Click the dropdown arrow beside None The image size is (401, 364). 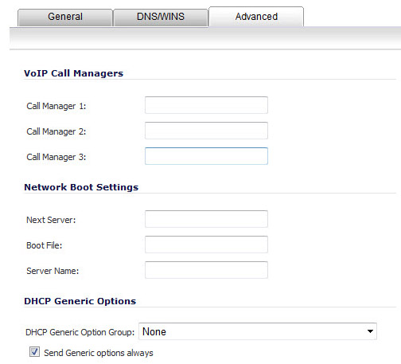pyautogui.click(x=370, y=331)
